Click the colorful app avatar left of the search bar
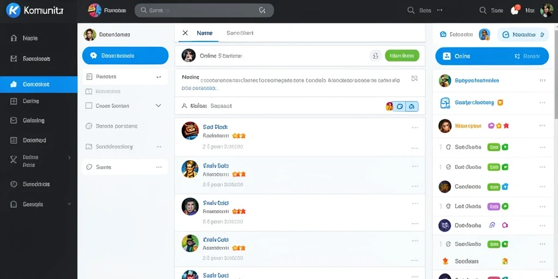The height and width of the screenshot is (279, 558). (x=94, y=10)
